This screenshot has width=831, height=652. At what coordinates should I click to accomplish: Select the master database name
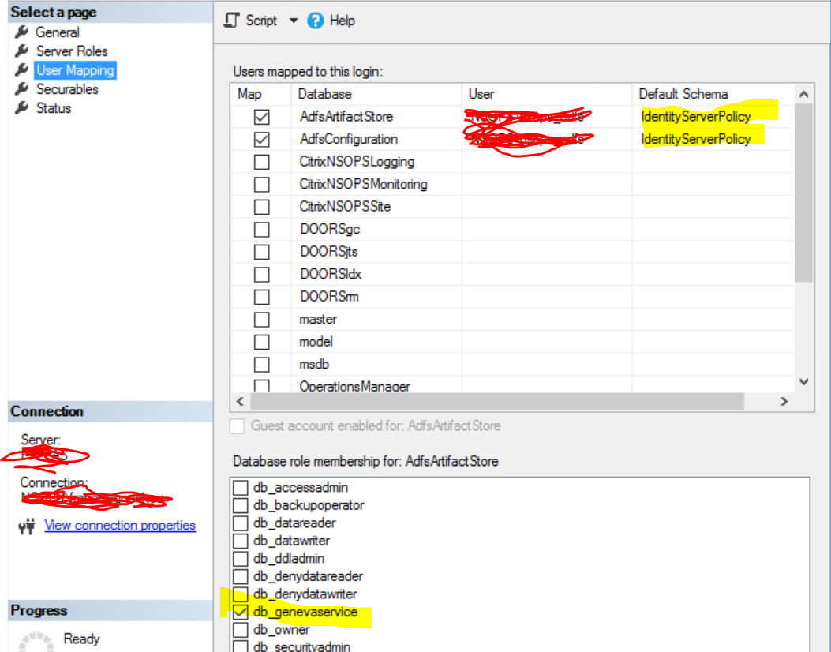click(x=318, y=320)
